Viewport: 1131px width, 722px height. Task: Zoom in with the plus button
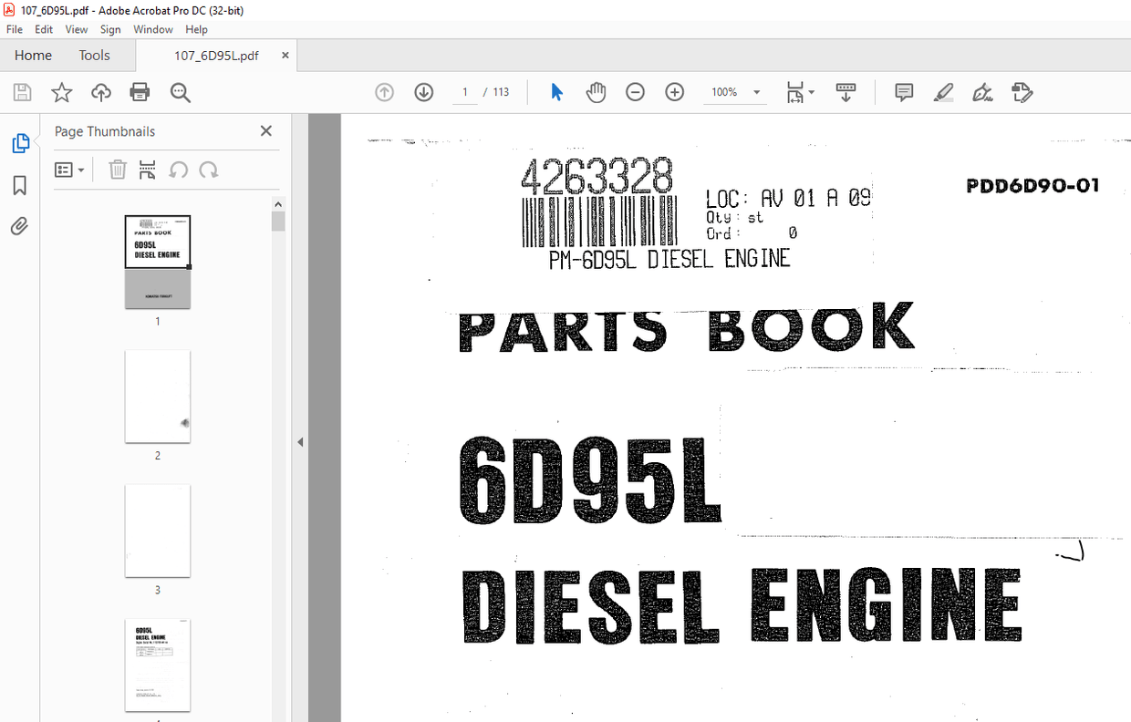674,92
